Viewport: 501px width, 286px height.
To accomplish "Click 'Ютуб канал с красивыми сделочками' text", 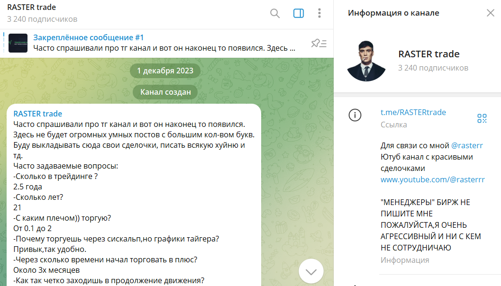I will tap(427, 162).
